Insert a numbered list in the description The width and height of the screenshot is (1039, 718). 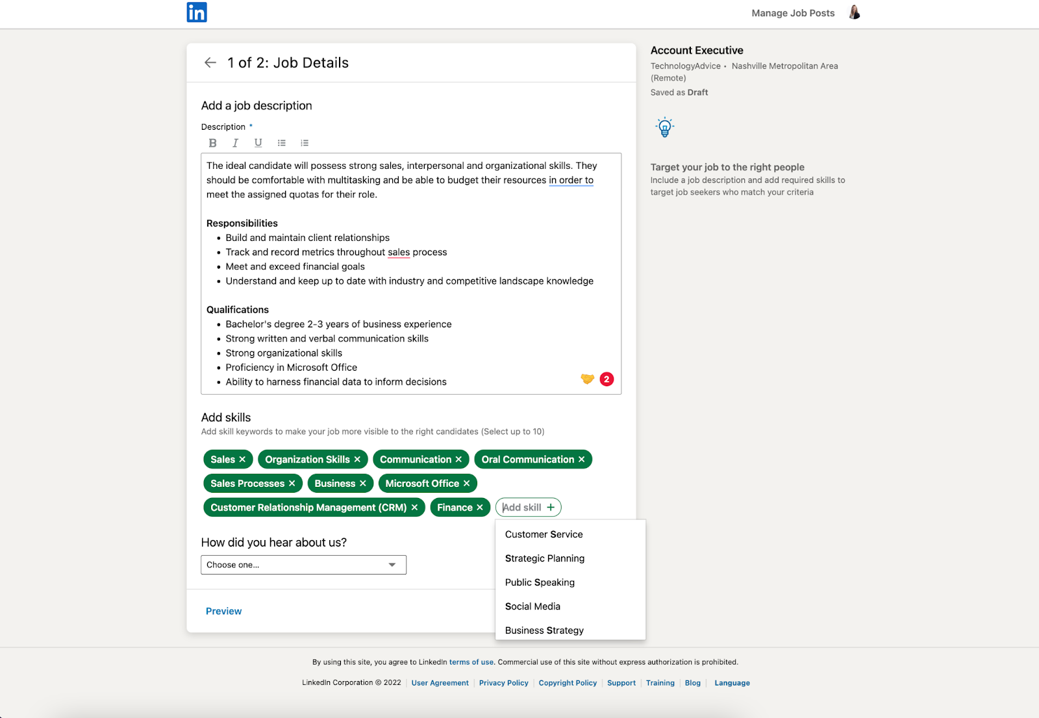(304, 143)
